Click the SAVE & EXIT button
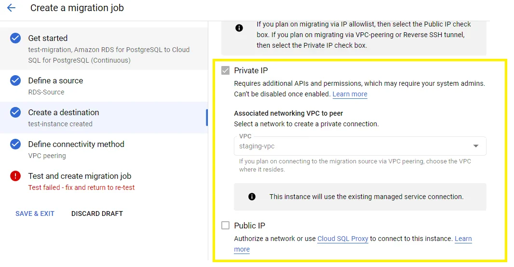The height and width of the screenshot is (267, 514). point(35,214)
